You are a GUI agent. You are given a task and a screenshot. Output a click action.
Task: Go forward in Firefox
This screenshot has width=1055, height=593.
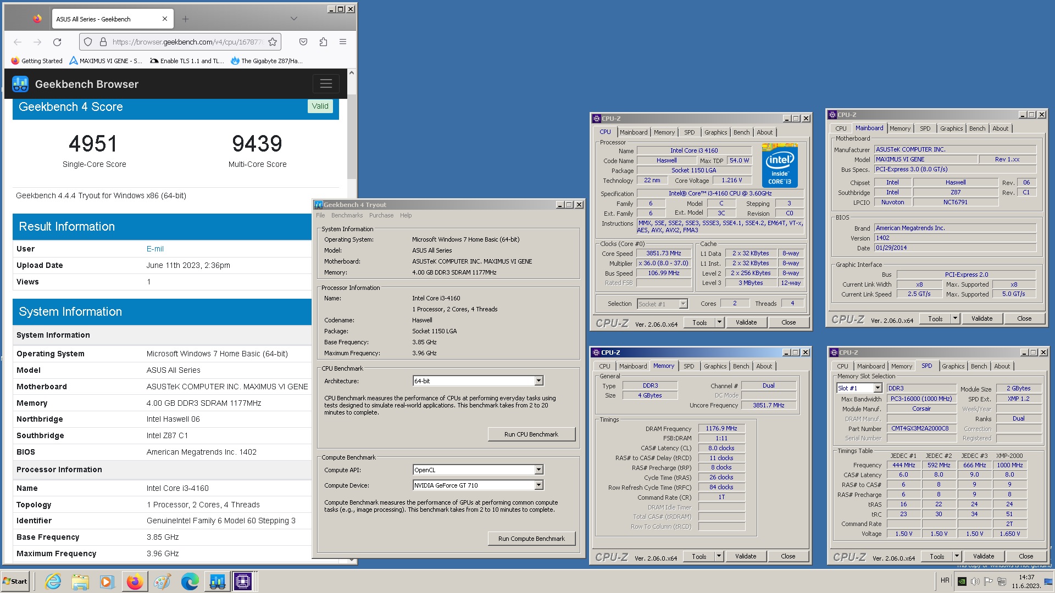pyautogui.click(x=37, y=42)
